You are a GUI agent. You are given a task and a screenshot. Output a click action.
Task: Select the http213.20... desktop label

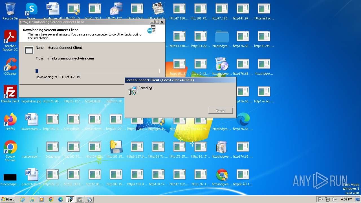coord(115,101)
